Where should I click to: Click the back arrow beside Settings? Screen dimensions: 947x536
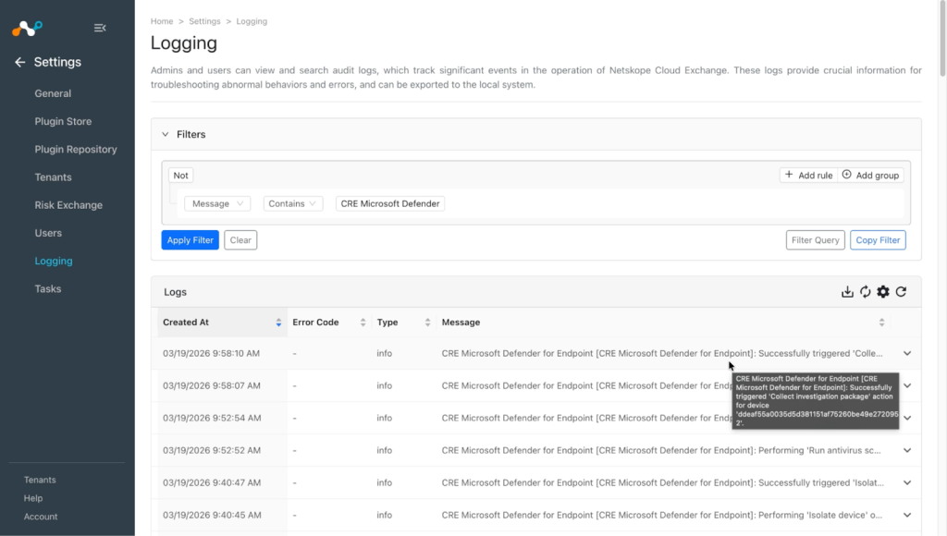(20, 62)
